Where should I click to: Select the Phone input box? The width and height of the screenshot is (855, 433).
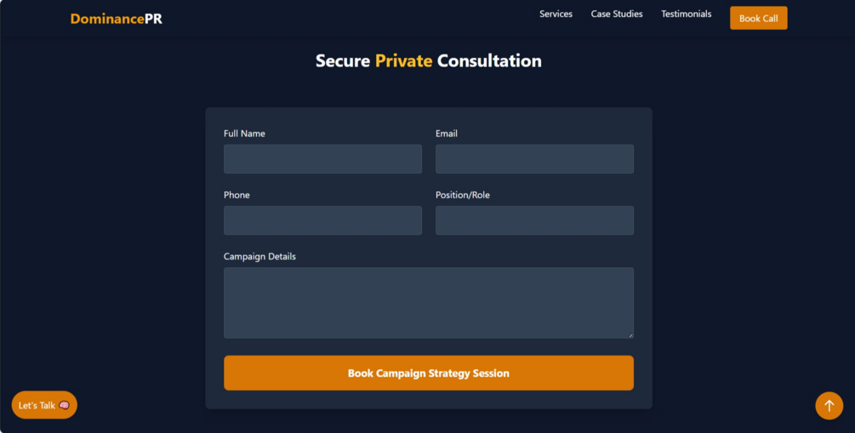(x=322, y=220)
